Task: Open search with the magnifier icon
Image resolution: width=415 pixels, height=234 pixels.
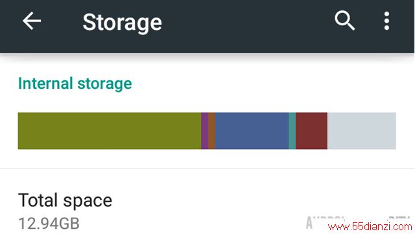Action: tap(344, 21)
